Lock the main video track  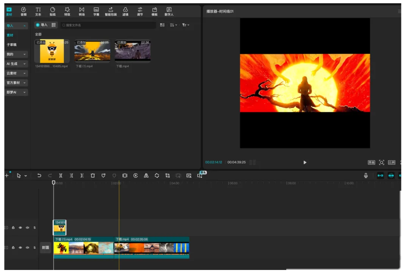[13, 247]
